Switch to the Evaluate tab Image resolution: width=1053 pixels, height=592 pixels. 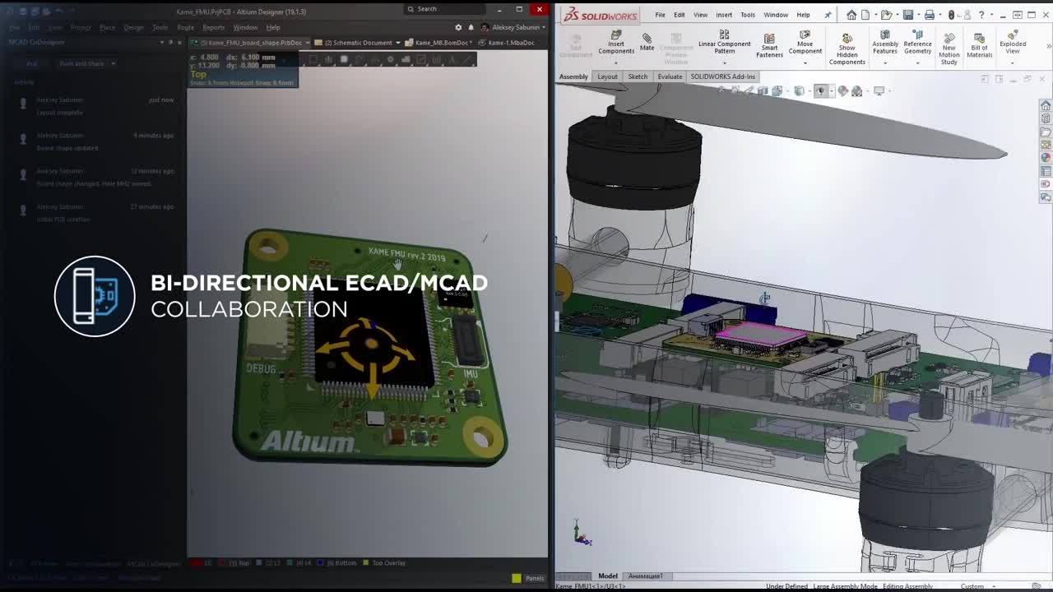(670, 76)
